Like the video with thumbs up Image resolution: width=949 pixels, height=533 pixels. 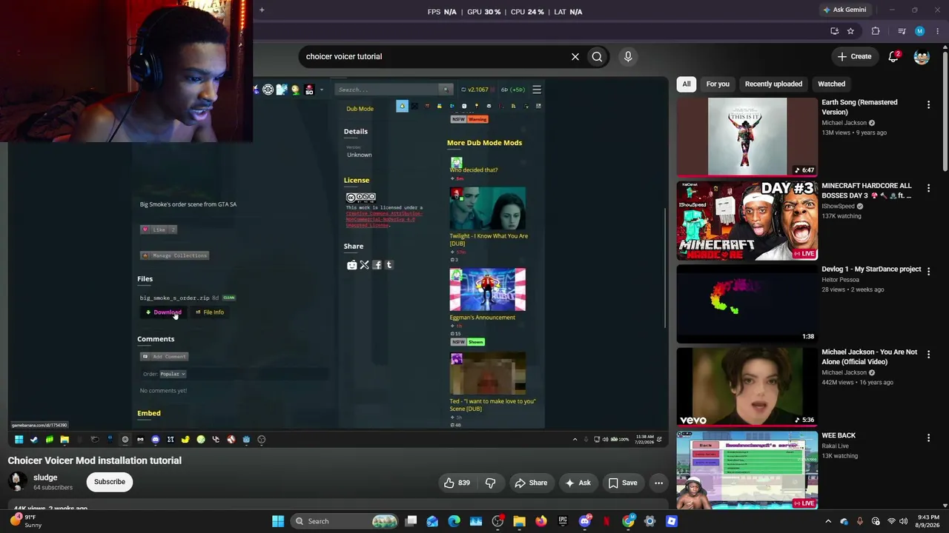pos(458,483)
